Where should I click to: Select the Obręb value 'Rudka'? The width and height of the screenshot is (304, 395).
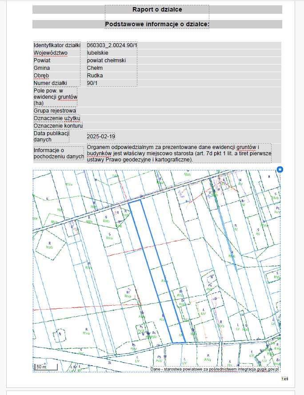click(x=95, y=76)
